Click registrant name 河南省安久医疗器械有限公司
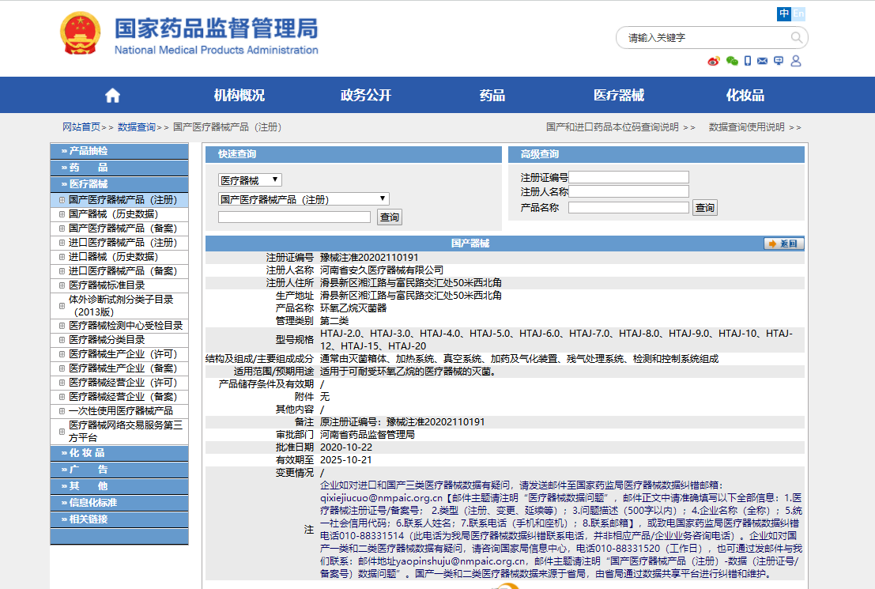Image resolution: width=875 pixels, height=589 pixels. [x=382, y=270]
